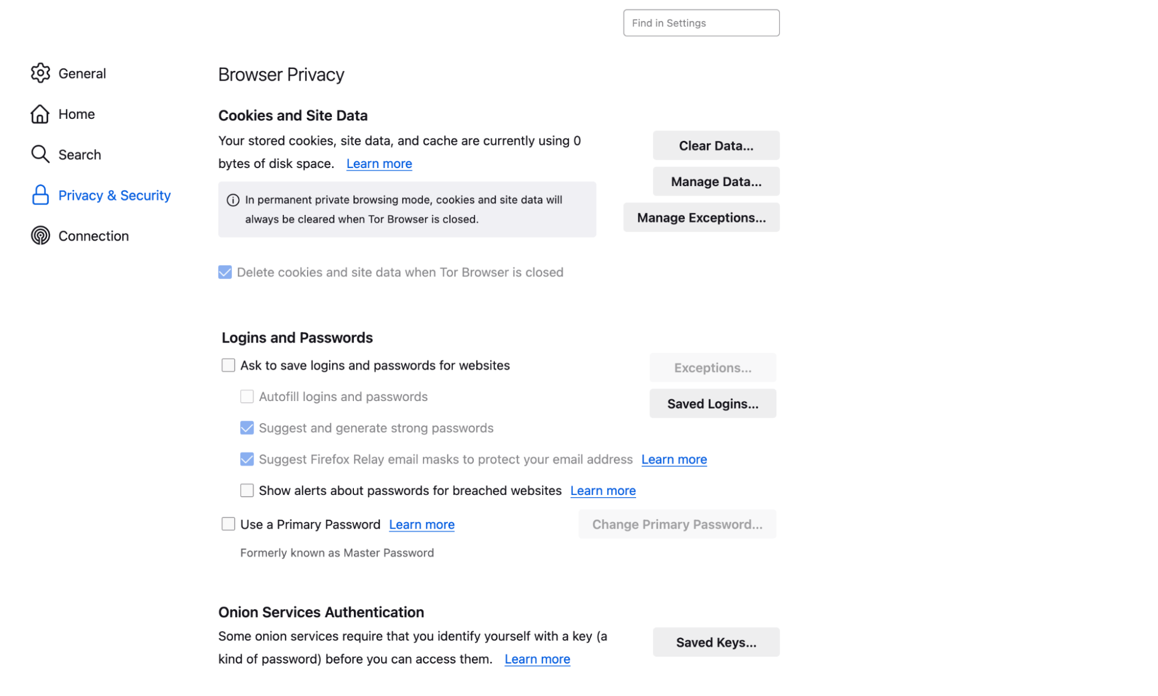Open Learn more link for Primary Password
The image size is (1158, 696).
click(x=421, y=524)
